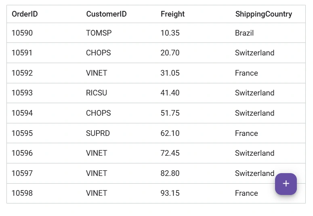Select order 10591 cell
This screenshot has height=216, width=313.
click(22, 53)
